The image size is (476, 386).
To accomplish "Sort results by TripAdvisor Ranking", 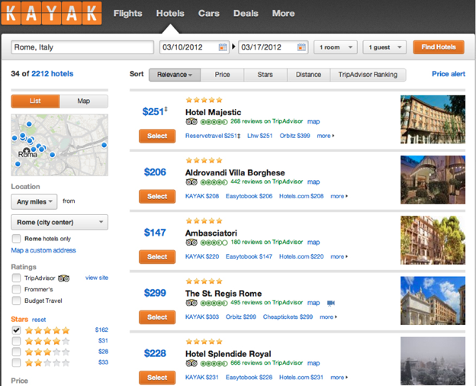I will 368,75.
